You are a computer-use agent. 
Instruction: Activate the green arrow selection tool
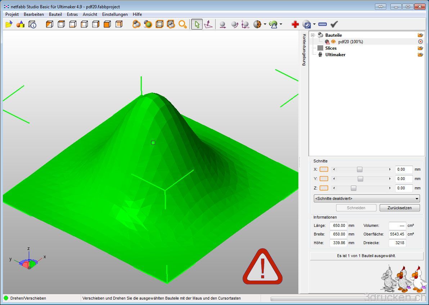(197, 24)
